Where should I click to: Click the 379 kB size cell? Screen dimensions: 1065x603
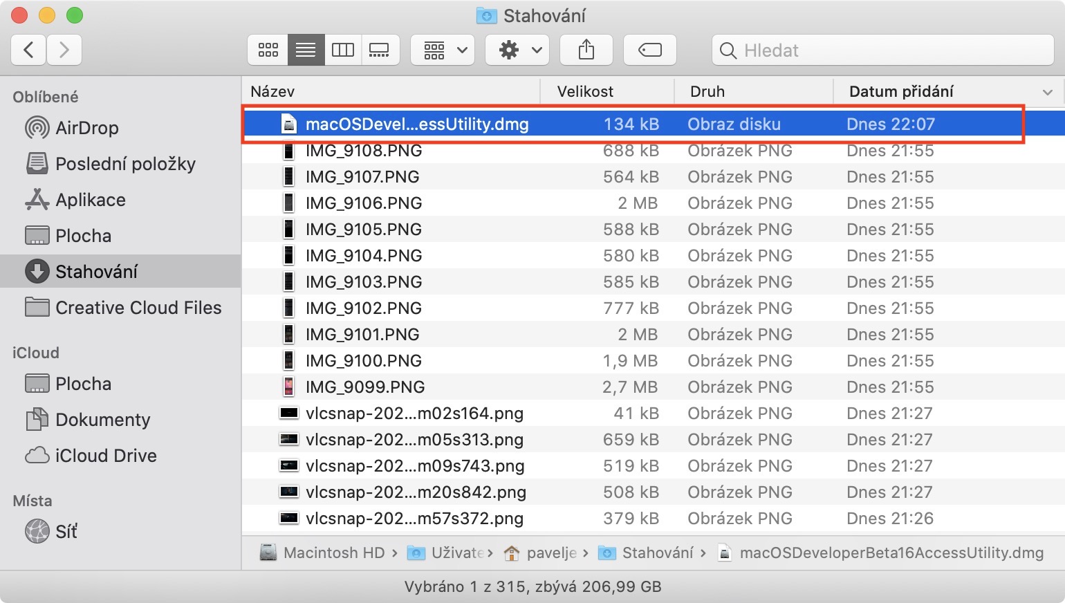(631, 519)
